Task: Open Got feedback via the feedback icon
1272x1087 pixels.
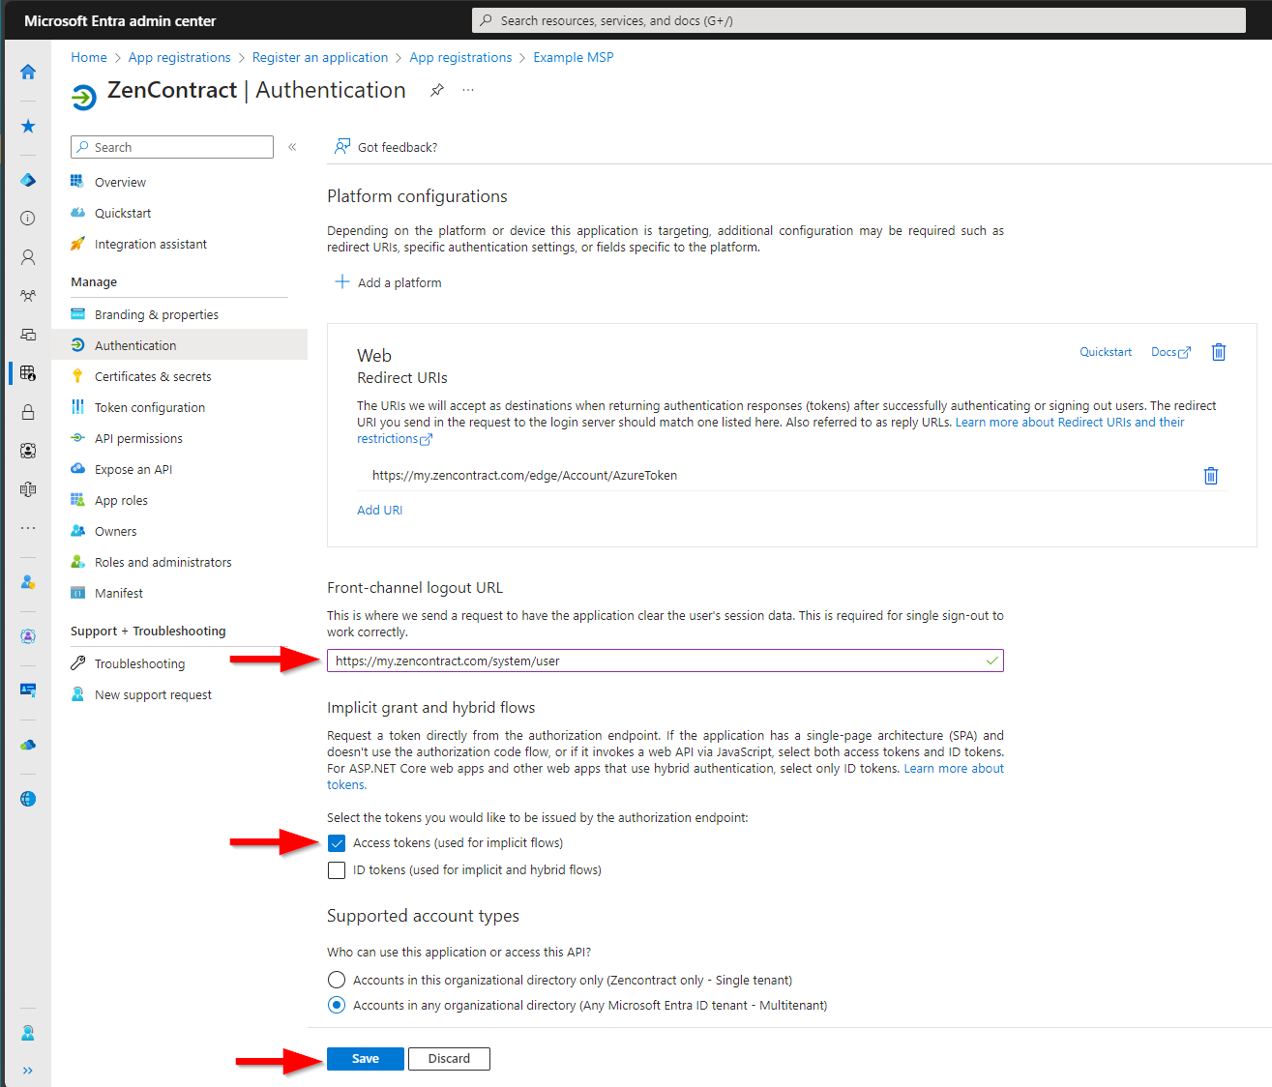Action: tap(342, 146)
